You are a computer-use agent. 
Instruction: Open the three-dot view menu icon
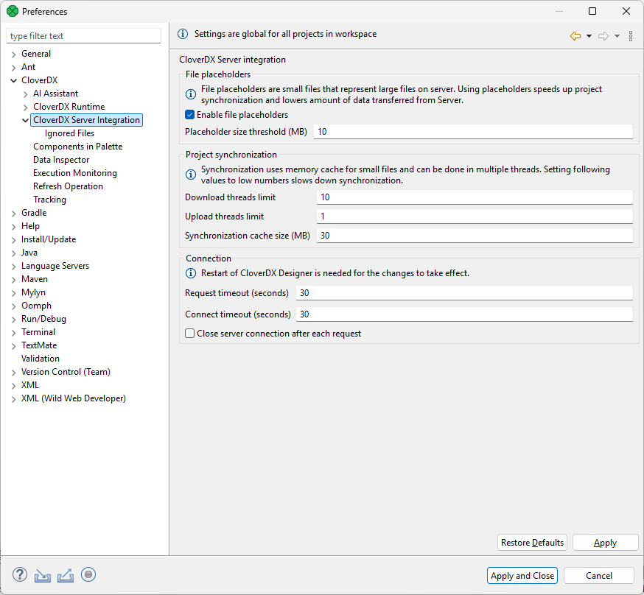(631, 36)
